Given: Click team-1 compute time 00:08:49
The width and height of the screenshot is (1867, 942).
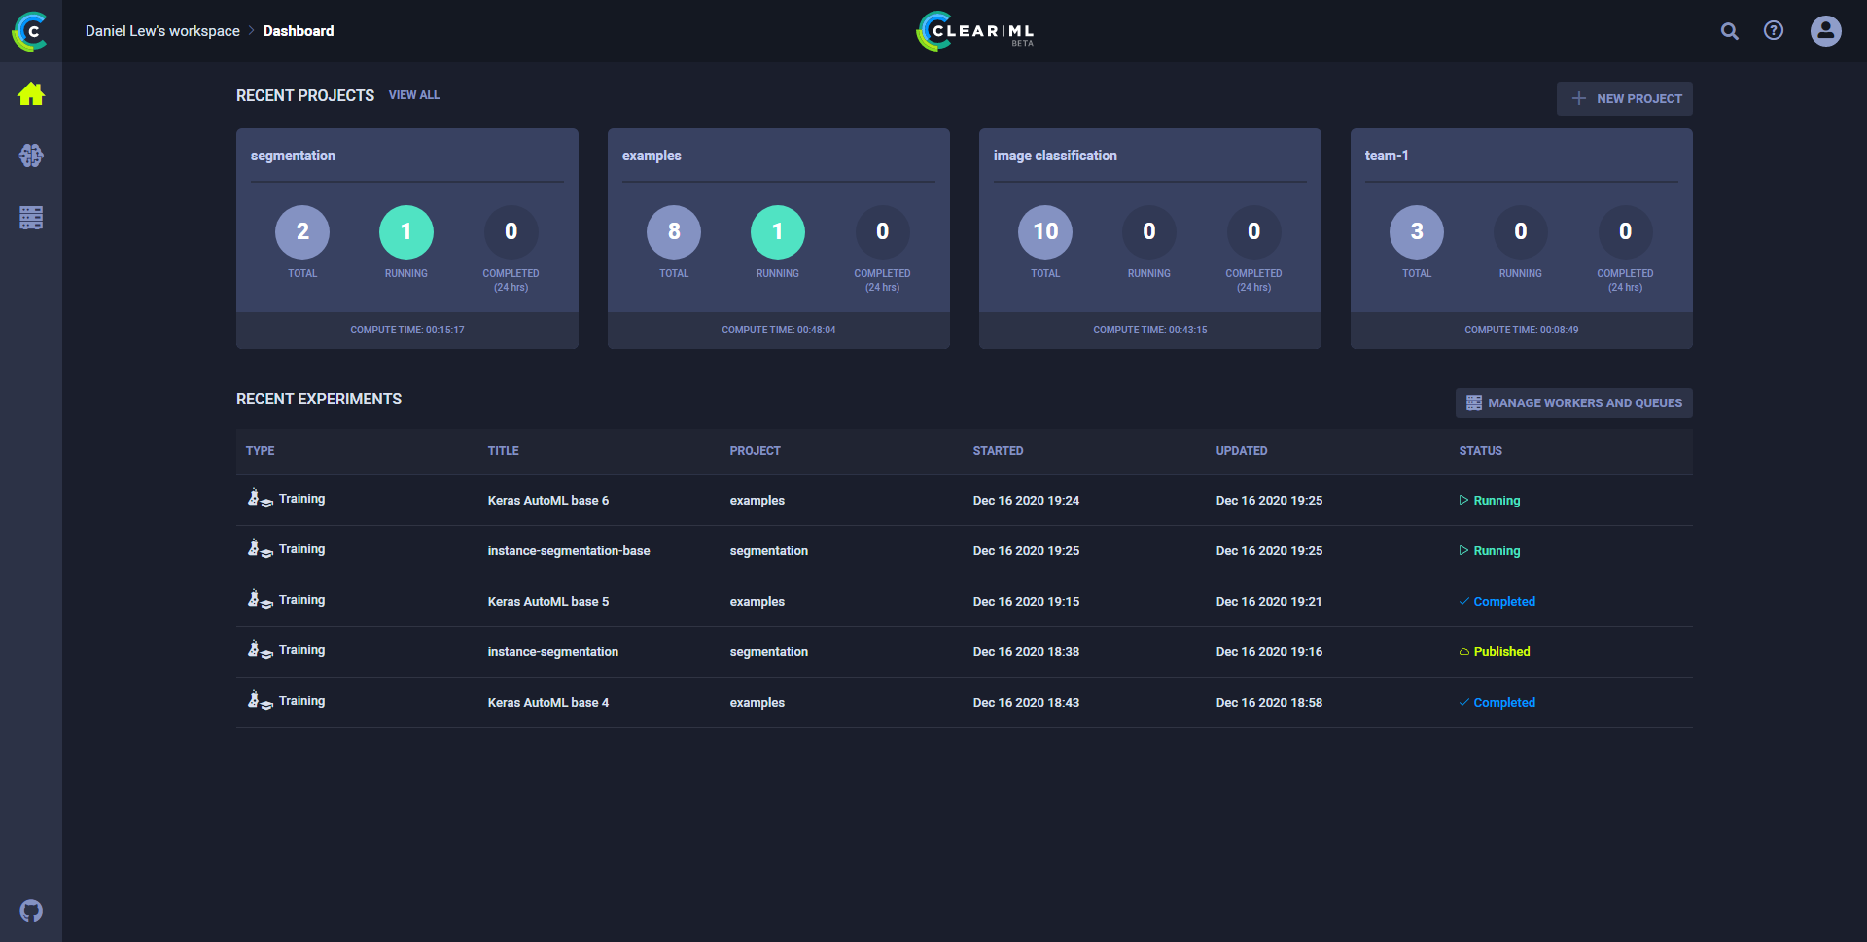Looking at the screenshot, I should (1522, 331).
